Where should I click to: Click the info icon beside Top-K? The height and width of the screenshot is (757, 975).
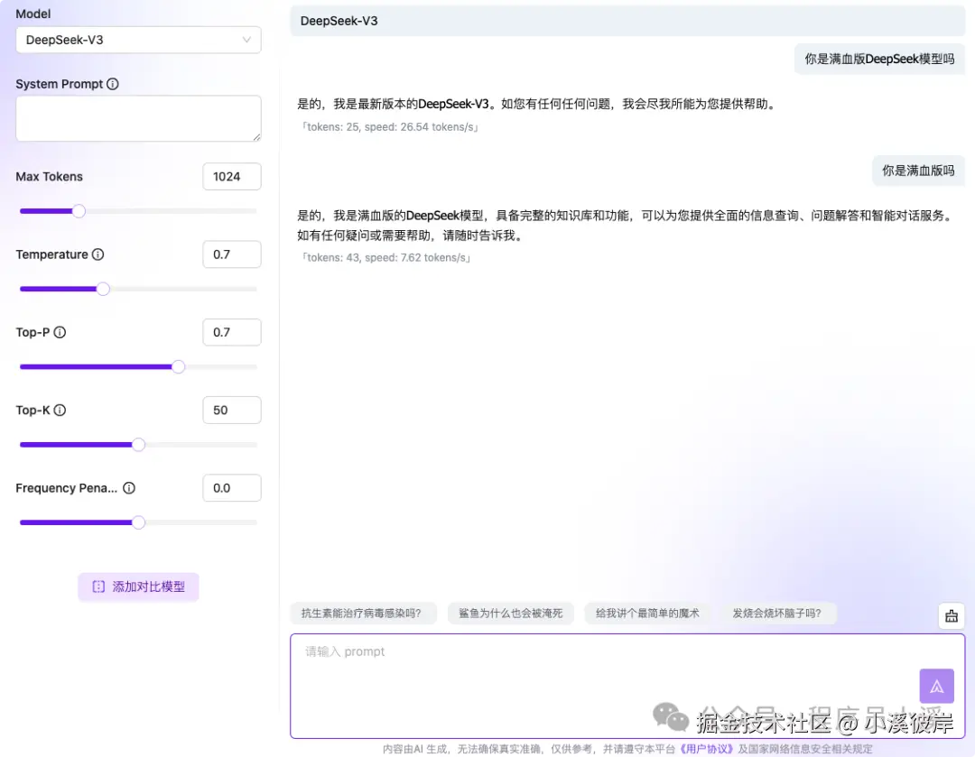[x=61, y=410]
